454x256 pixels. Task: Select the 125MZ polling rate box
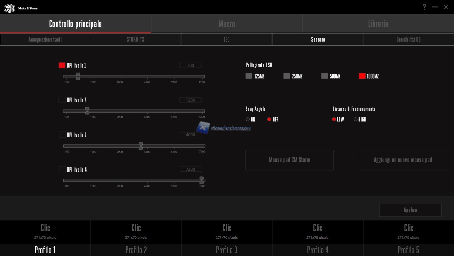(x=249, y=76)
